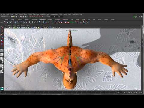Switch to the Polygons shelf tab
The height and width of the screenshot is (108, 144).
pos(26,19)
